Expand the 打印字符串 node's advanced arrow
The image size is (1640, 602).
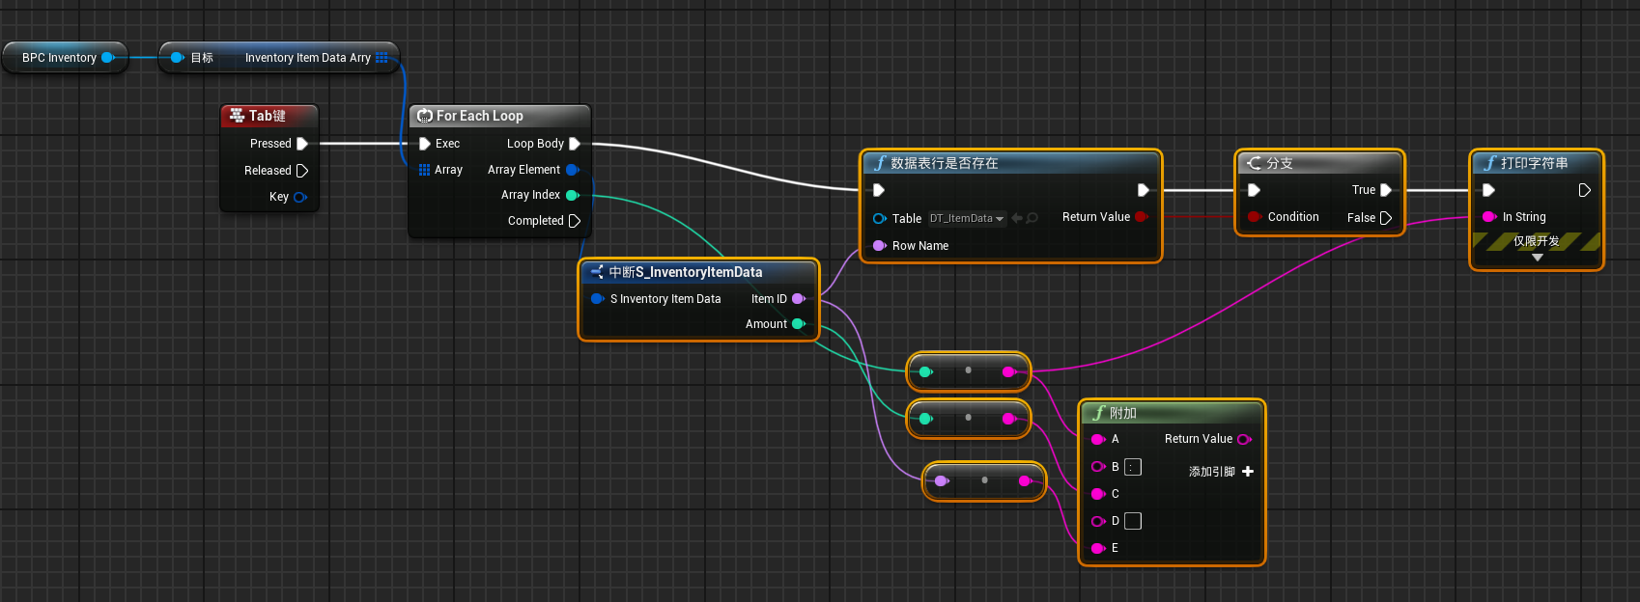1538,258
